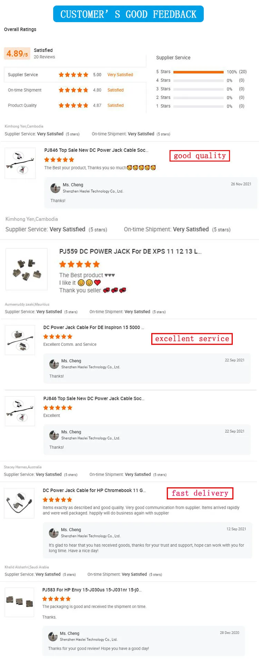Click the PJ846 product thumbnail image
This screenshot has height=662, width=259.
point(20,163)
